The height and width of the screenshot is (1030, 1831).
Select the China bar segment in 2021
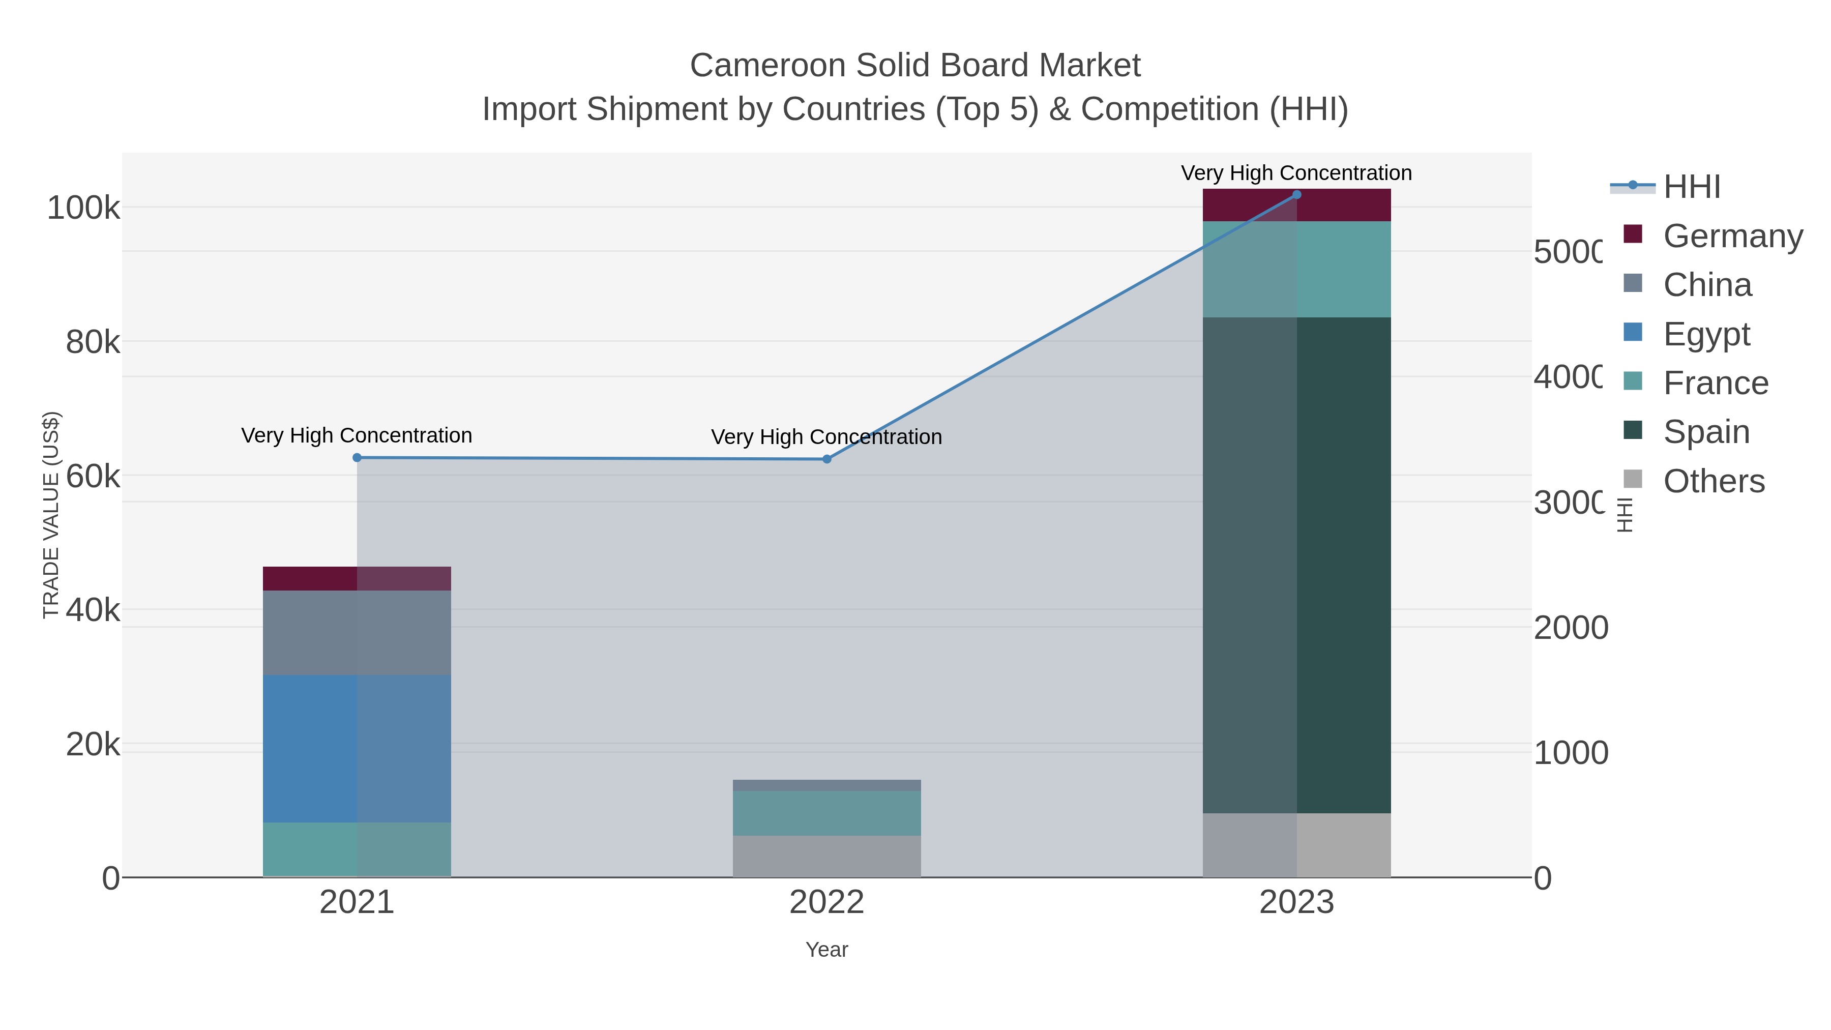(x=357, y=633)
